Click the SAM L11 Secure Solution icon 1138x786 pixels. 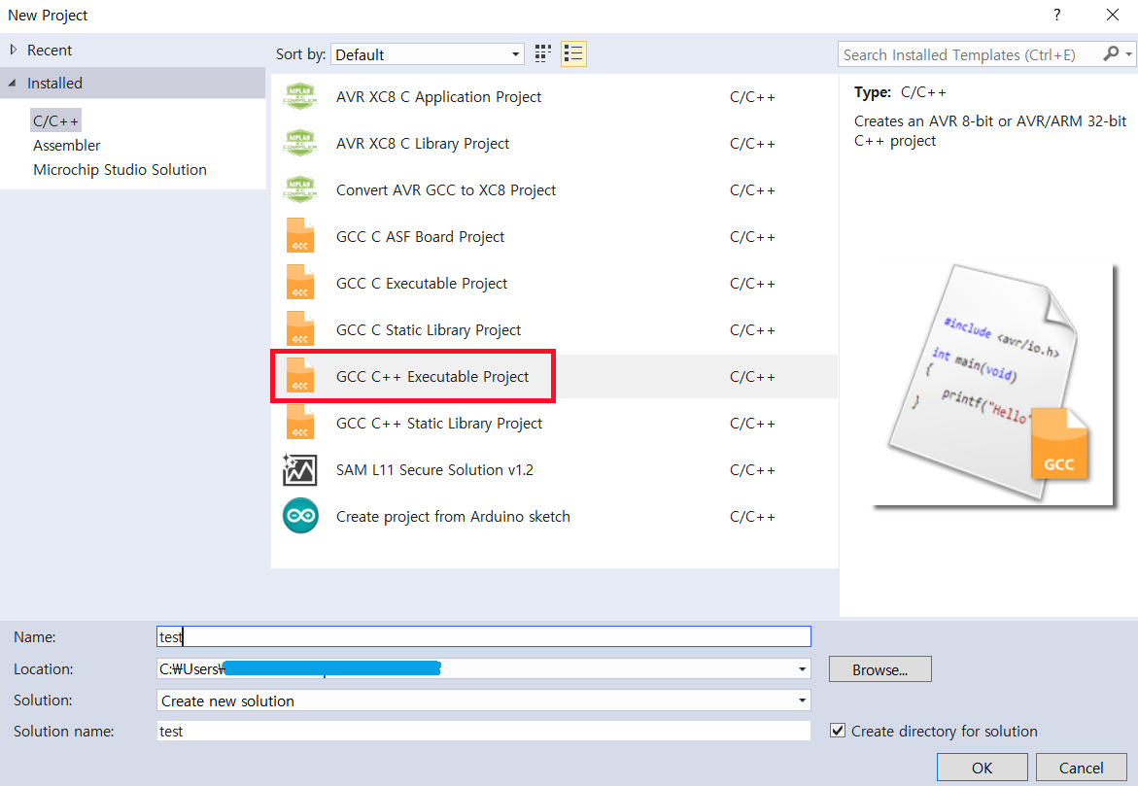(x=299, y=469)
